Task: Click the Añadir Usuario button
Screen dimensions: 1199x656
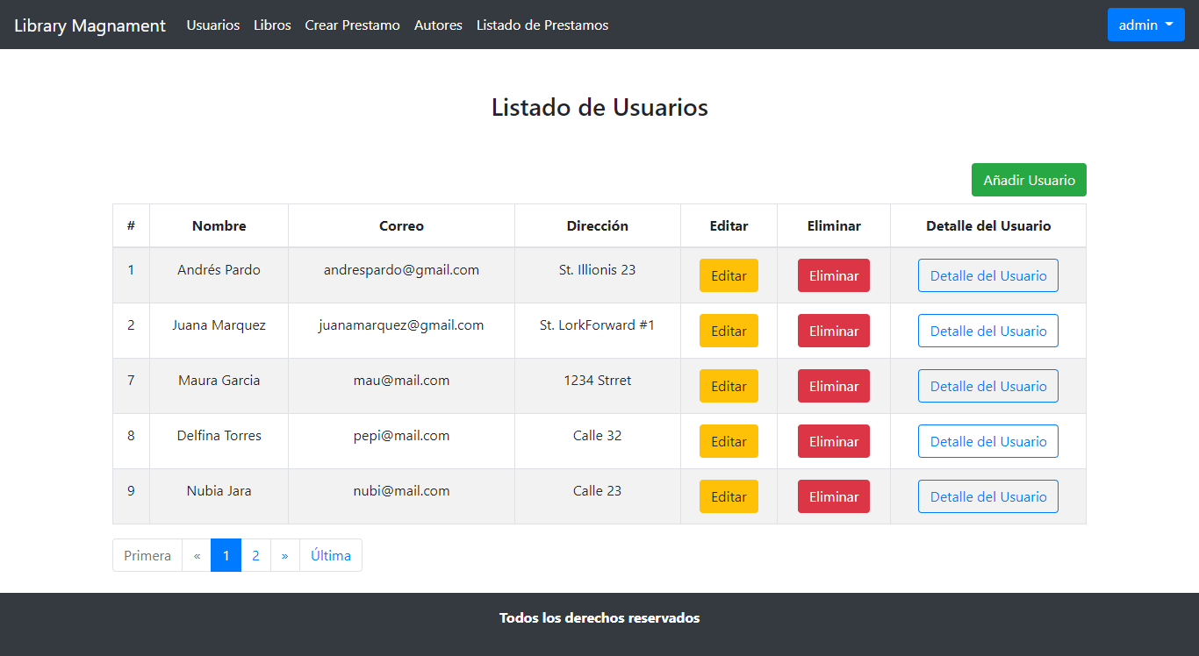Action: click(1029, 180)
